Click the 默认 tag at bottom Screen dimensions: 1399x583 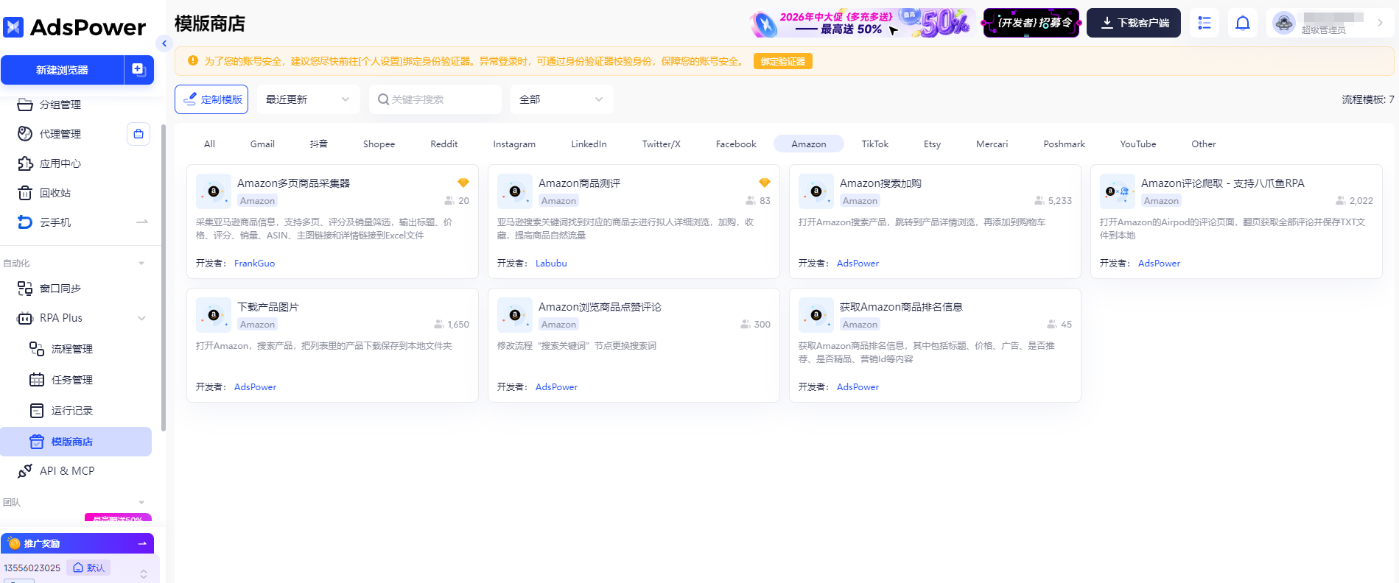[88, 568]
